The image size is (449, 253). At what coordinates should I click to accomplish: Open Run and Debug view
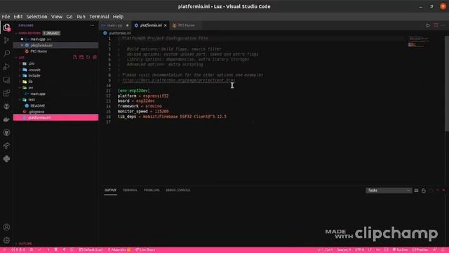[6, 67]
